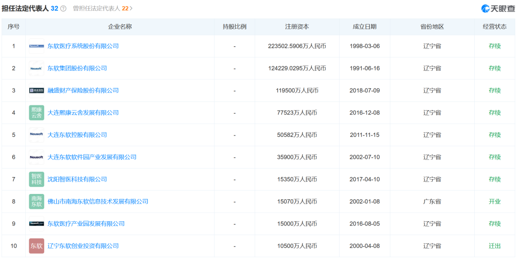This screenshot has height=260, width=518.
Task: Click the date 1998-03-06
Action: coord(365,46)
